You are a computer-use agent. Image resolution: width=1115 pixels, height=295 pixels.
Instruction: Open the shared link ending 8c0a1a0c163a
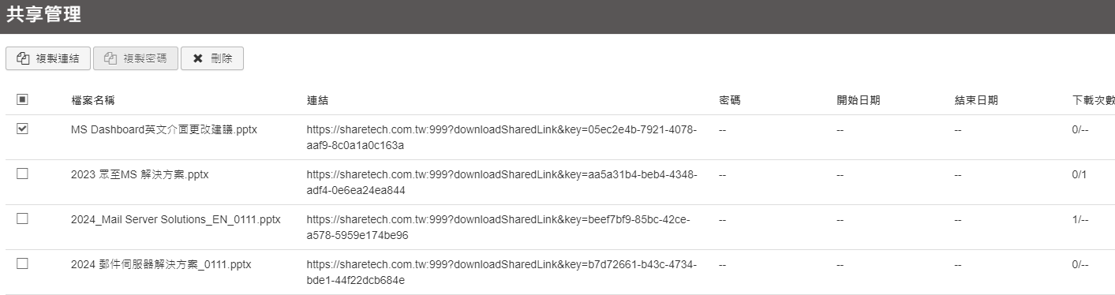pos(502,137)
